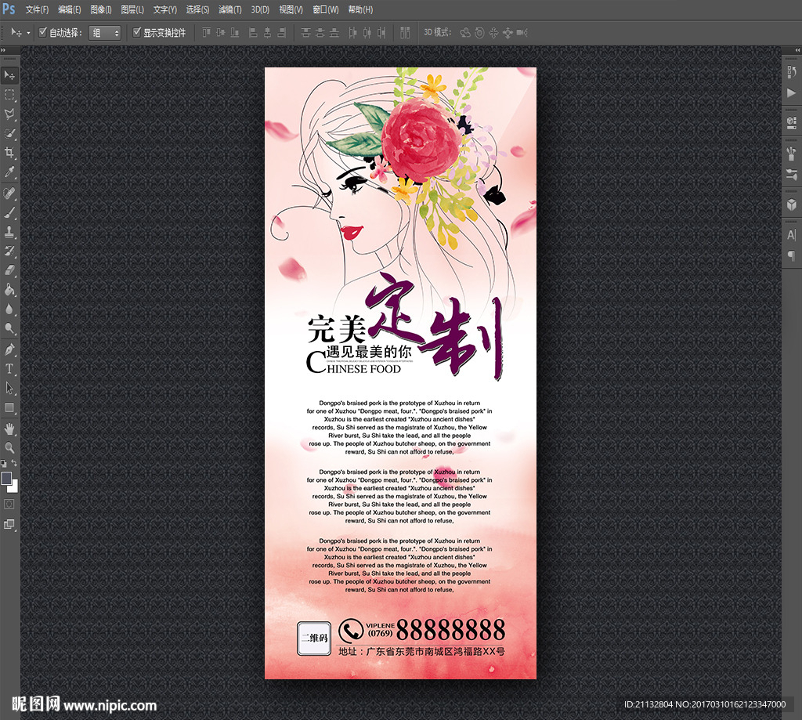
Task: Select the Eyedropper tool
Action: tap(9, 172)
